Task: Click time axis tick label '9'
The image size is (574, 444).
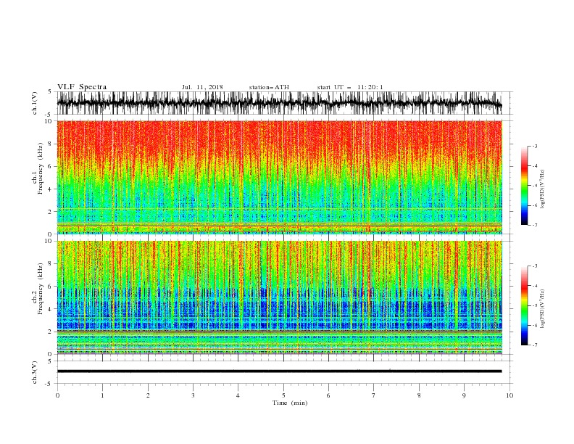Action: point(464,395)
